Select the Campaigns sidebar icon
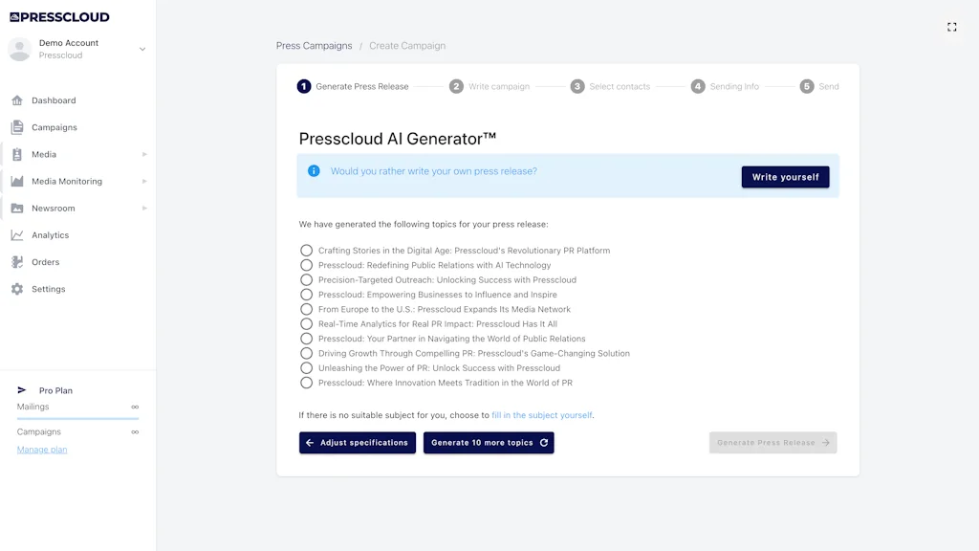The width and height of the screenshot is (979, 551). pyautogui.click(x=17, y=127)
